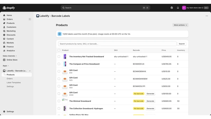Open the sidekick icon beside the bell
The height and width of the screenshot is (119, 211).
pyautogui.click(x=172, y=8)
